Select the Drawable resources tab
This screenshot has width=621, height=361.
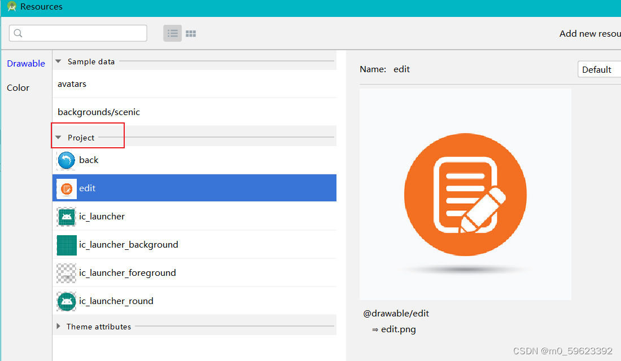click(26, 63)
